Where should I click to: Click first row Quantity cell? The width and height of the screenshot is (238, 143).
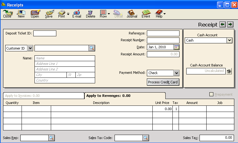12,109
